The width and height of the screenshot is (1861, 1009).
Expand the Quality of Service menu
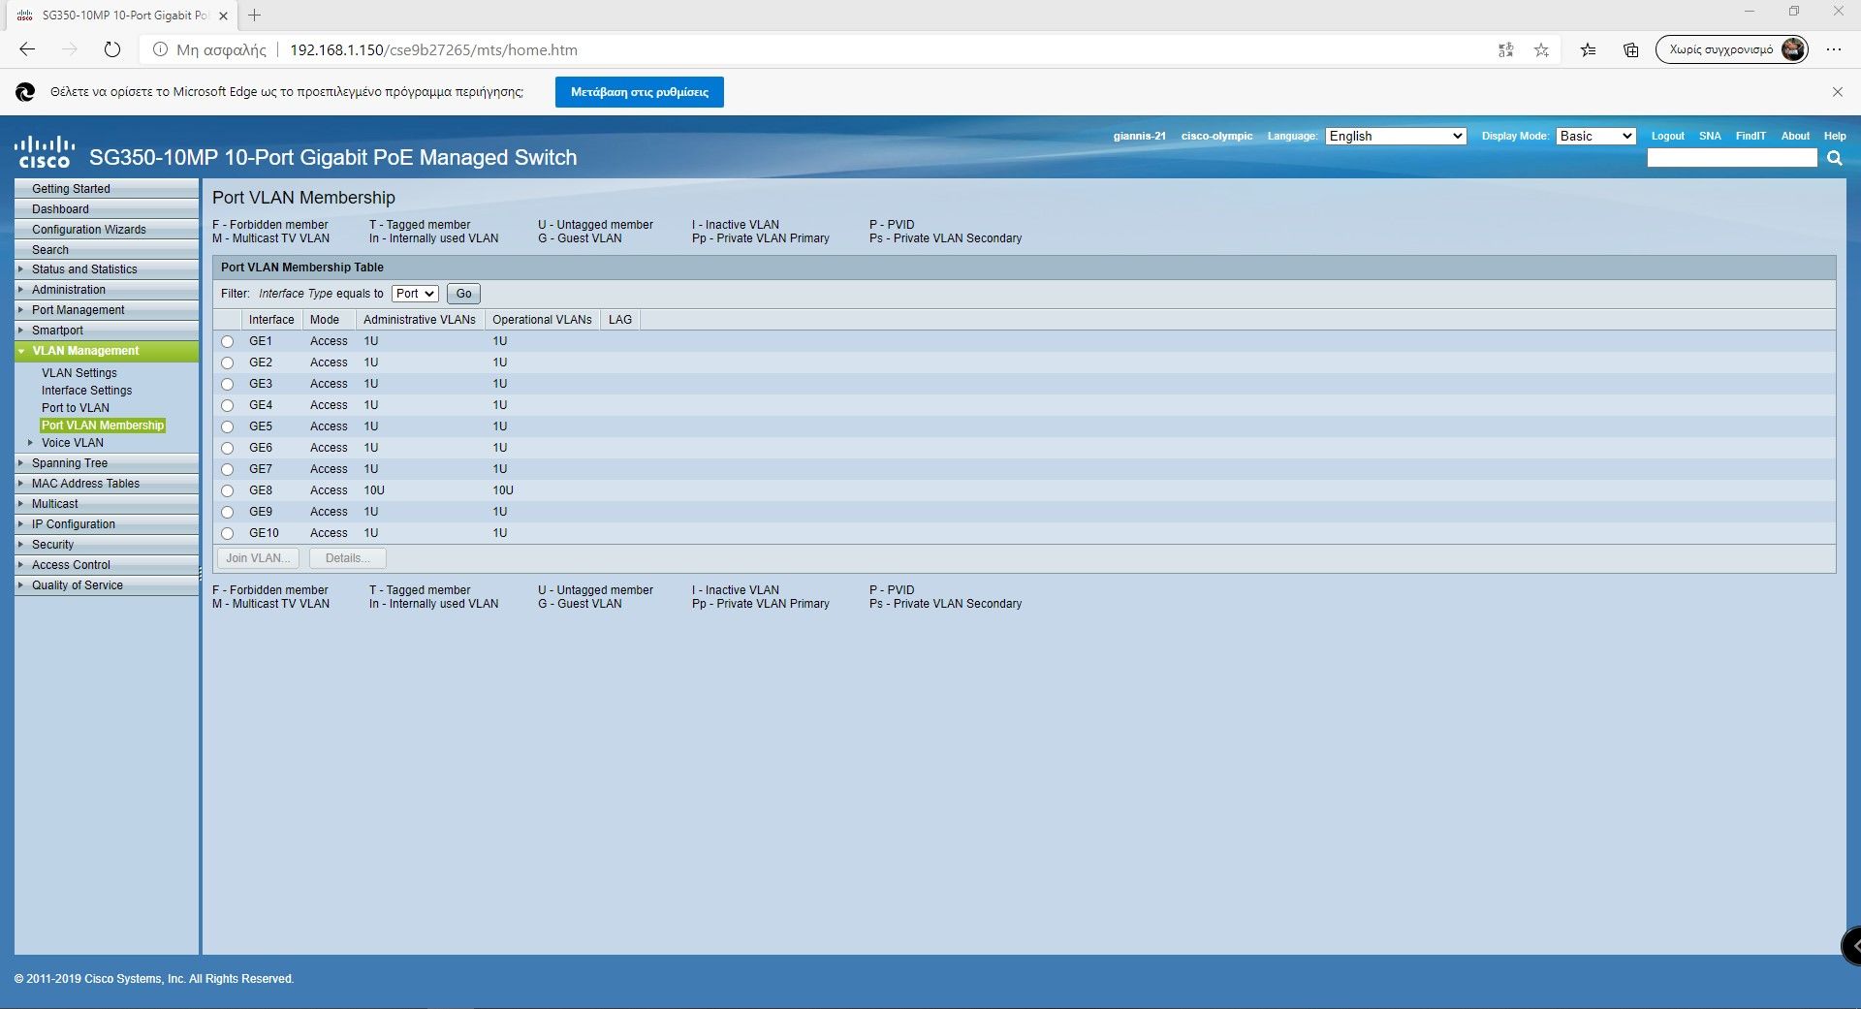click(107, 585)
